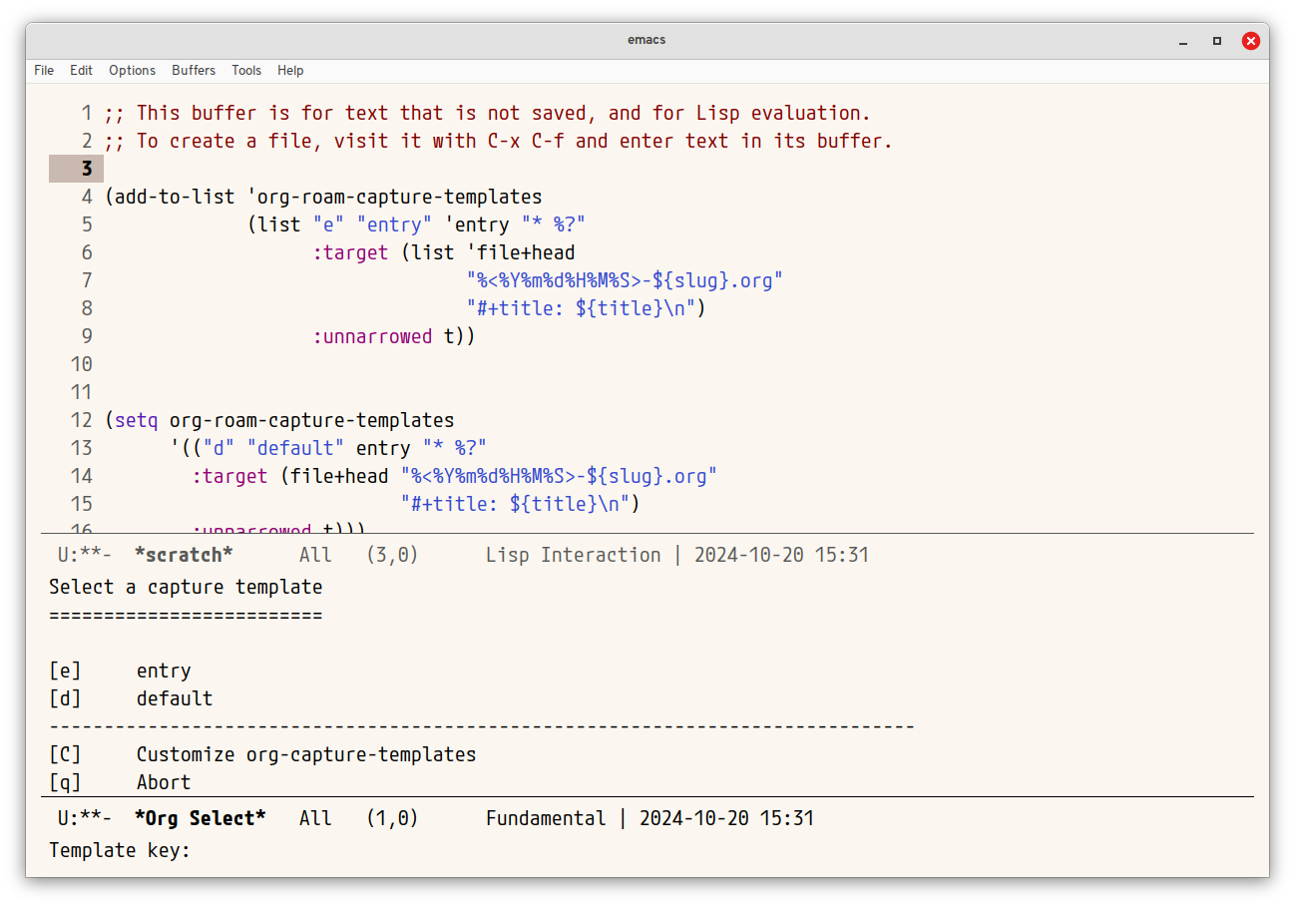Click the 2024-10-20 15:31 timestamp in Org Select mode line
Image resolution: width=1295 pixels, height=906 pixels.
pos(726,818)
